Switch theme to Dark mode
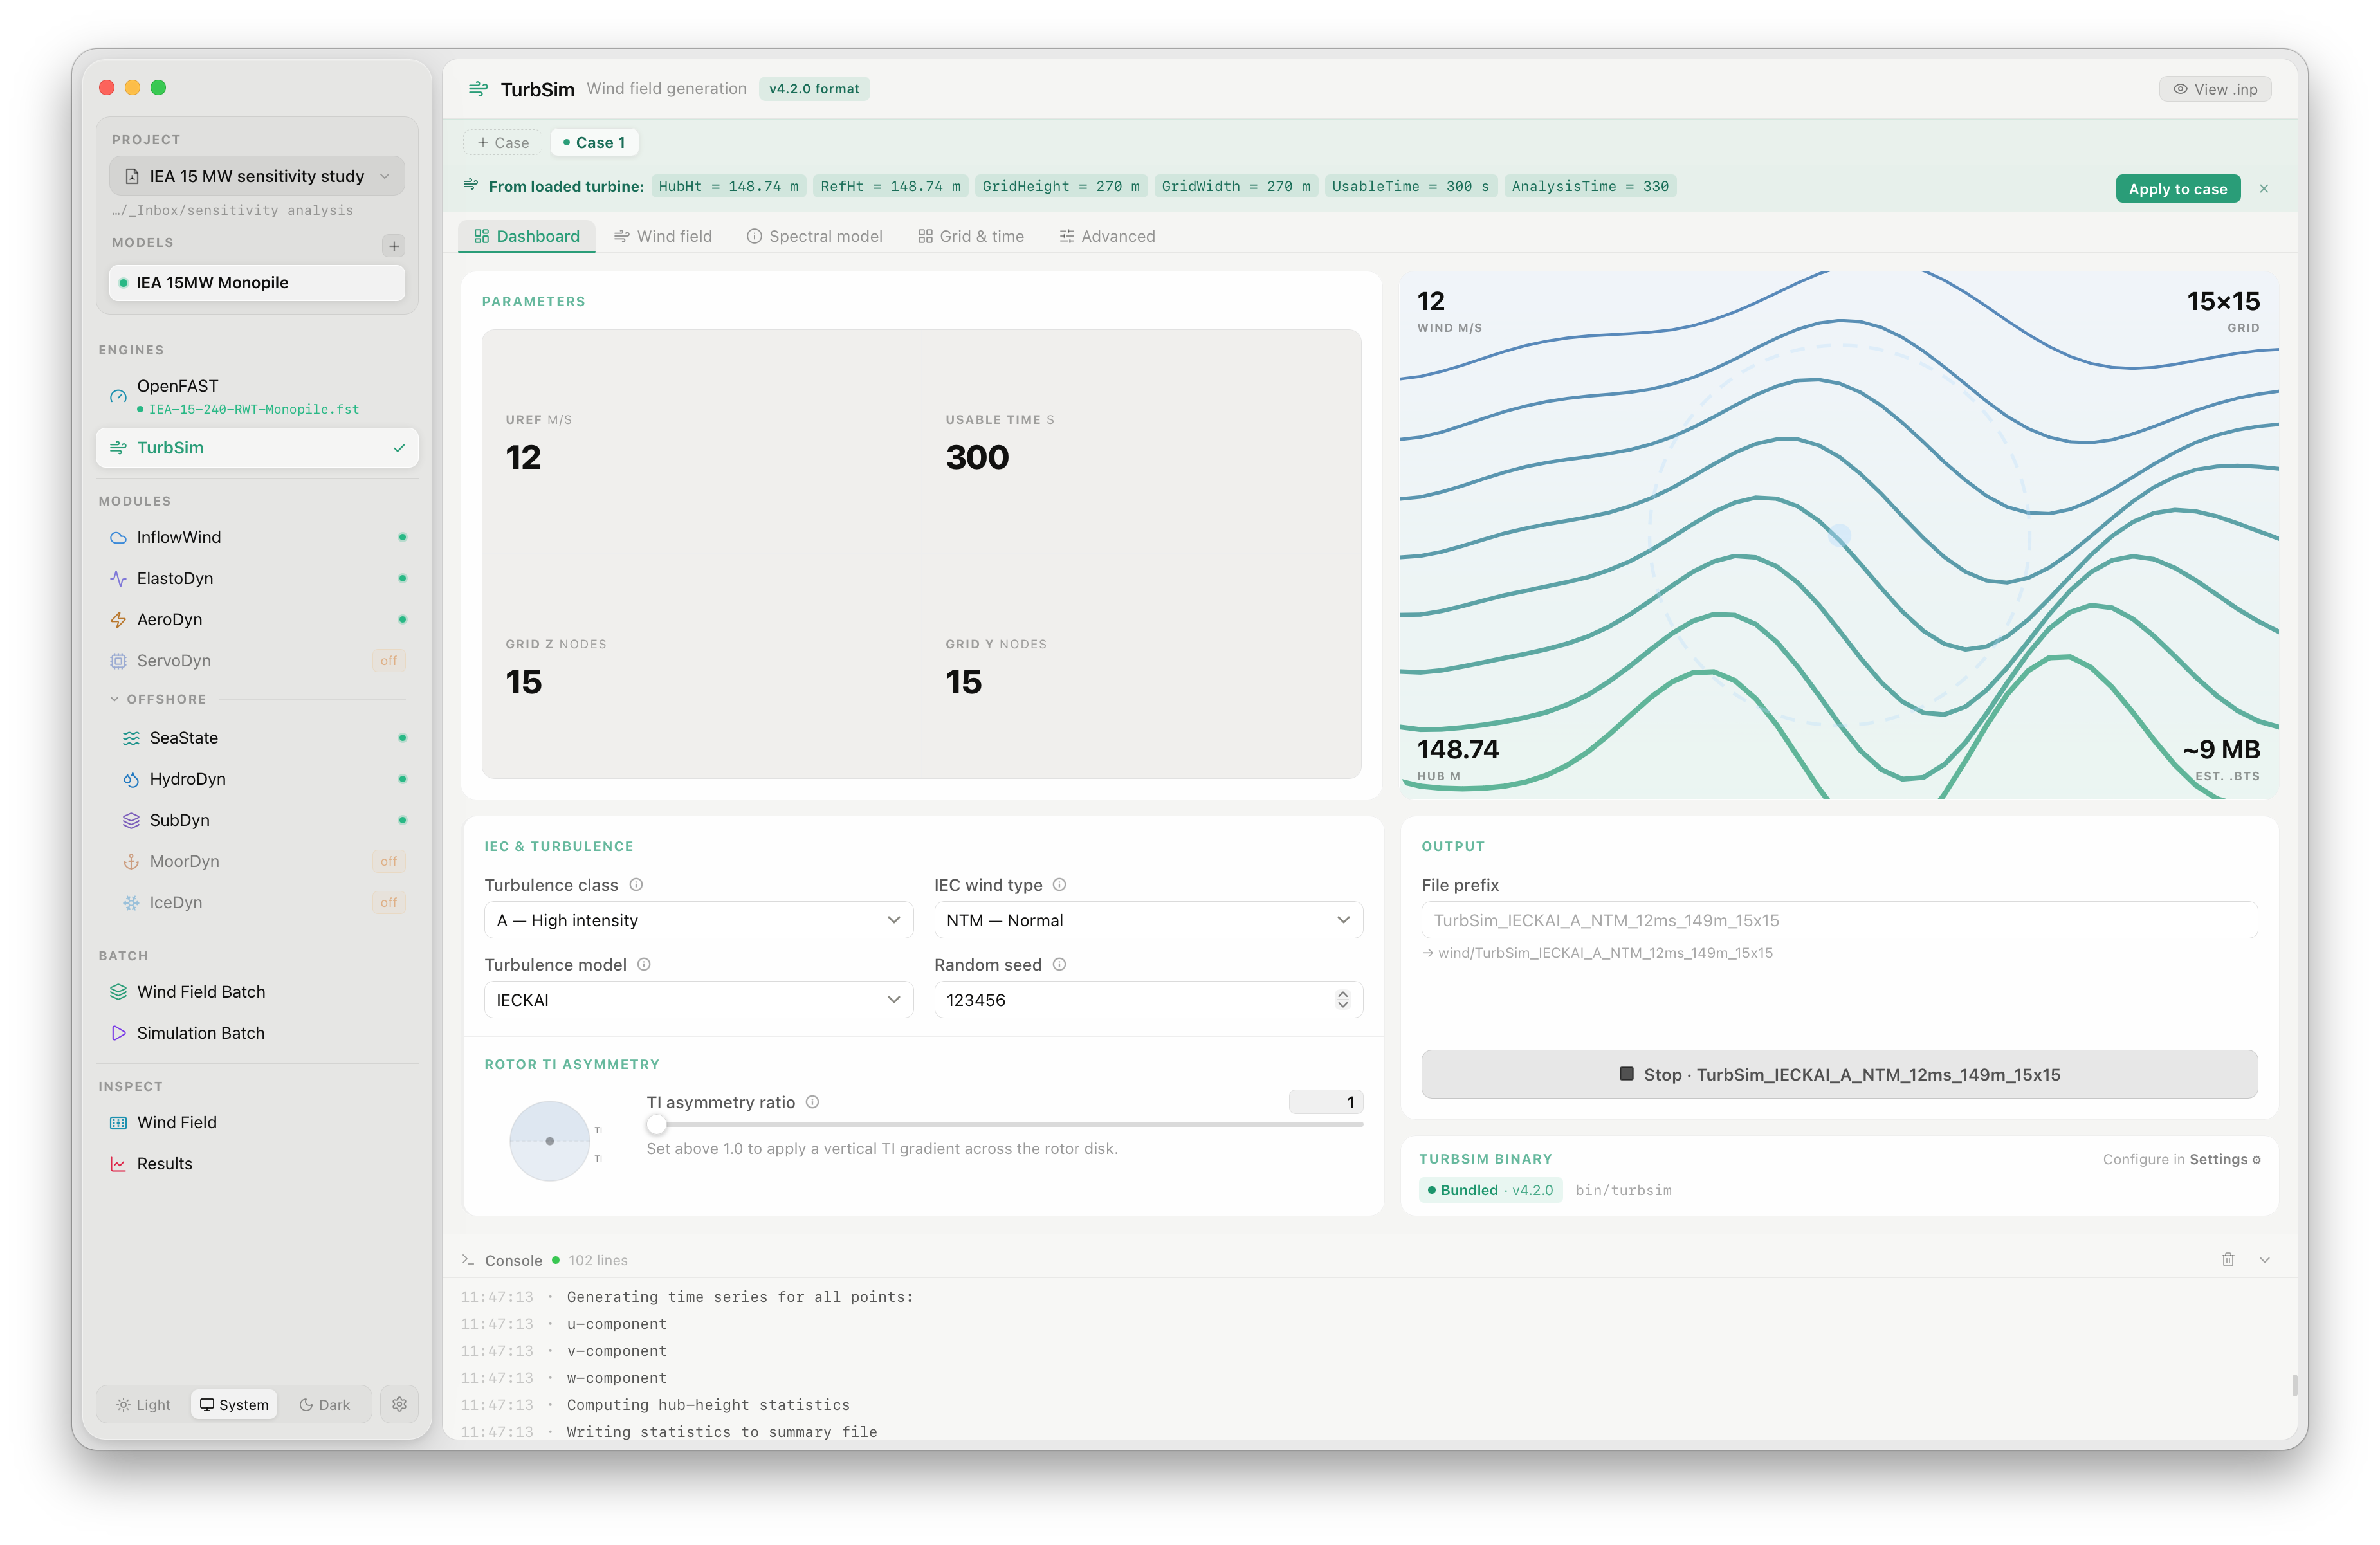The height and width of the screenshot is (1545, 2380). [x=325, y=1404]
